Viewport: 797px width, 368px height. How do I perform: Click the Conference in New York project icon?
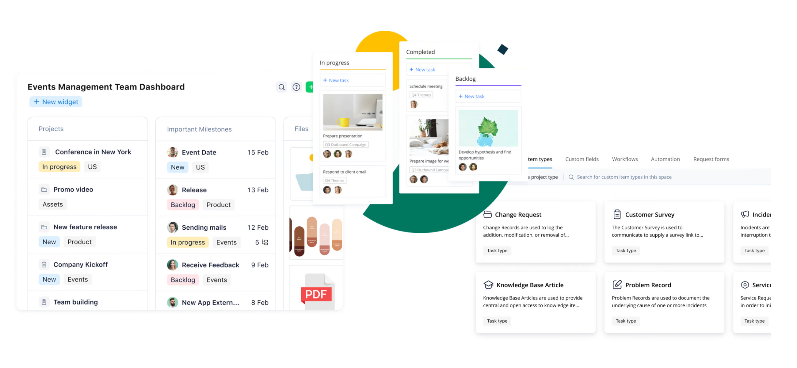point(44,152)
